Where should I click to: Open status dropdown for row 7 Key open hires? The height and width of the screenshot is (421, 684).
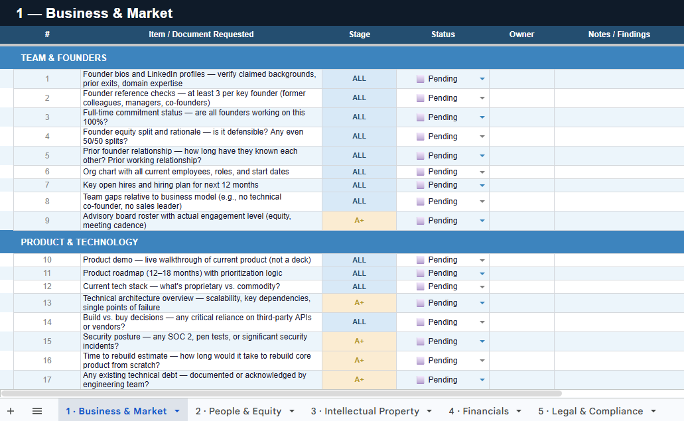tap(482, 185)
